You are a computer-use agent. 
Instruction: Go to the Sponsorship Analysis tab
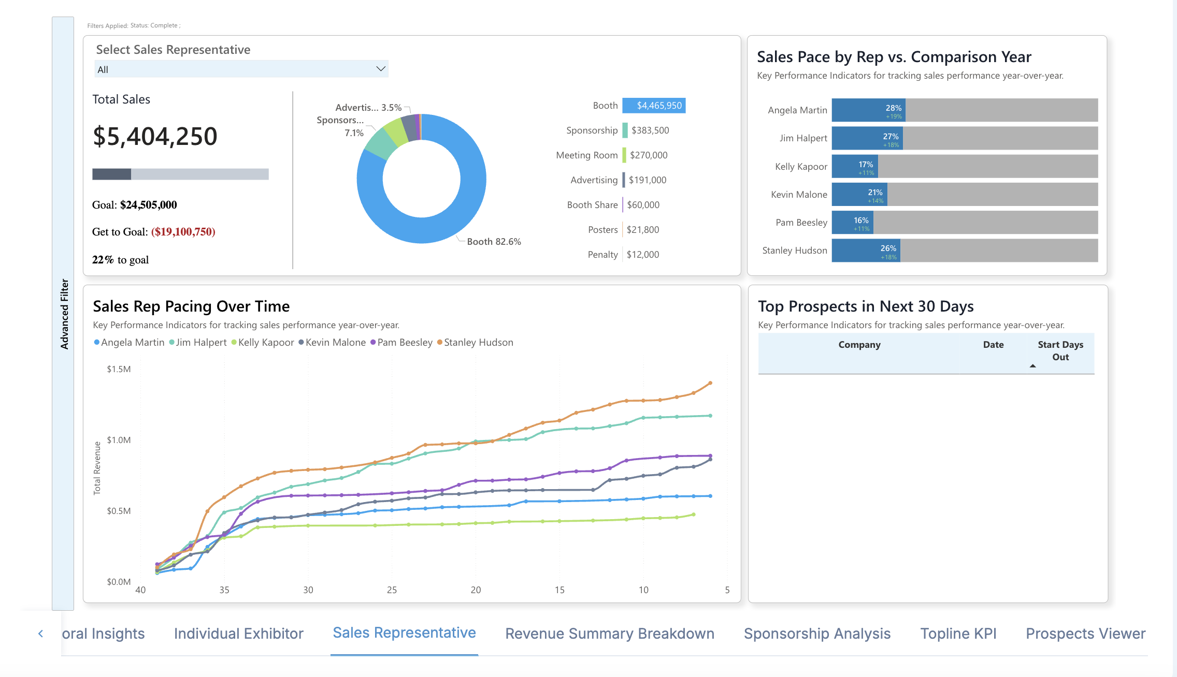817,634
